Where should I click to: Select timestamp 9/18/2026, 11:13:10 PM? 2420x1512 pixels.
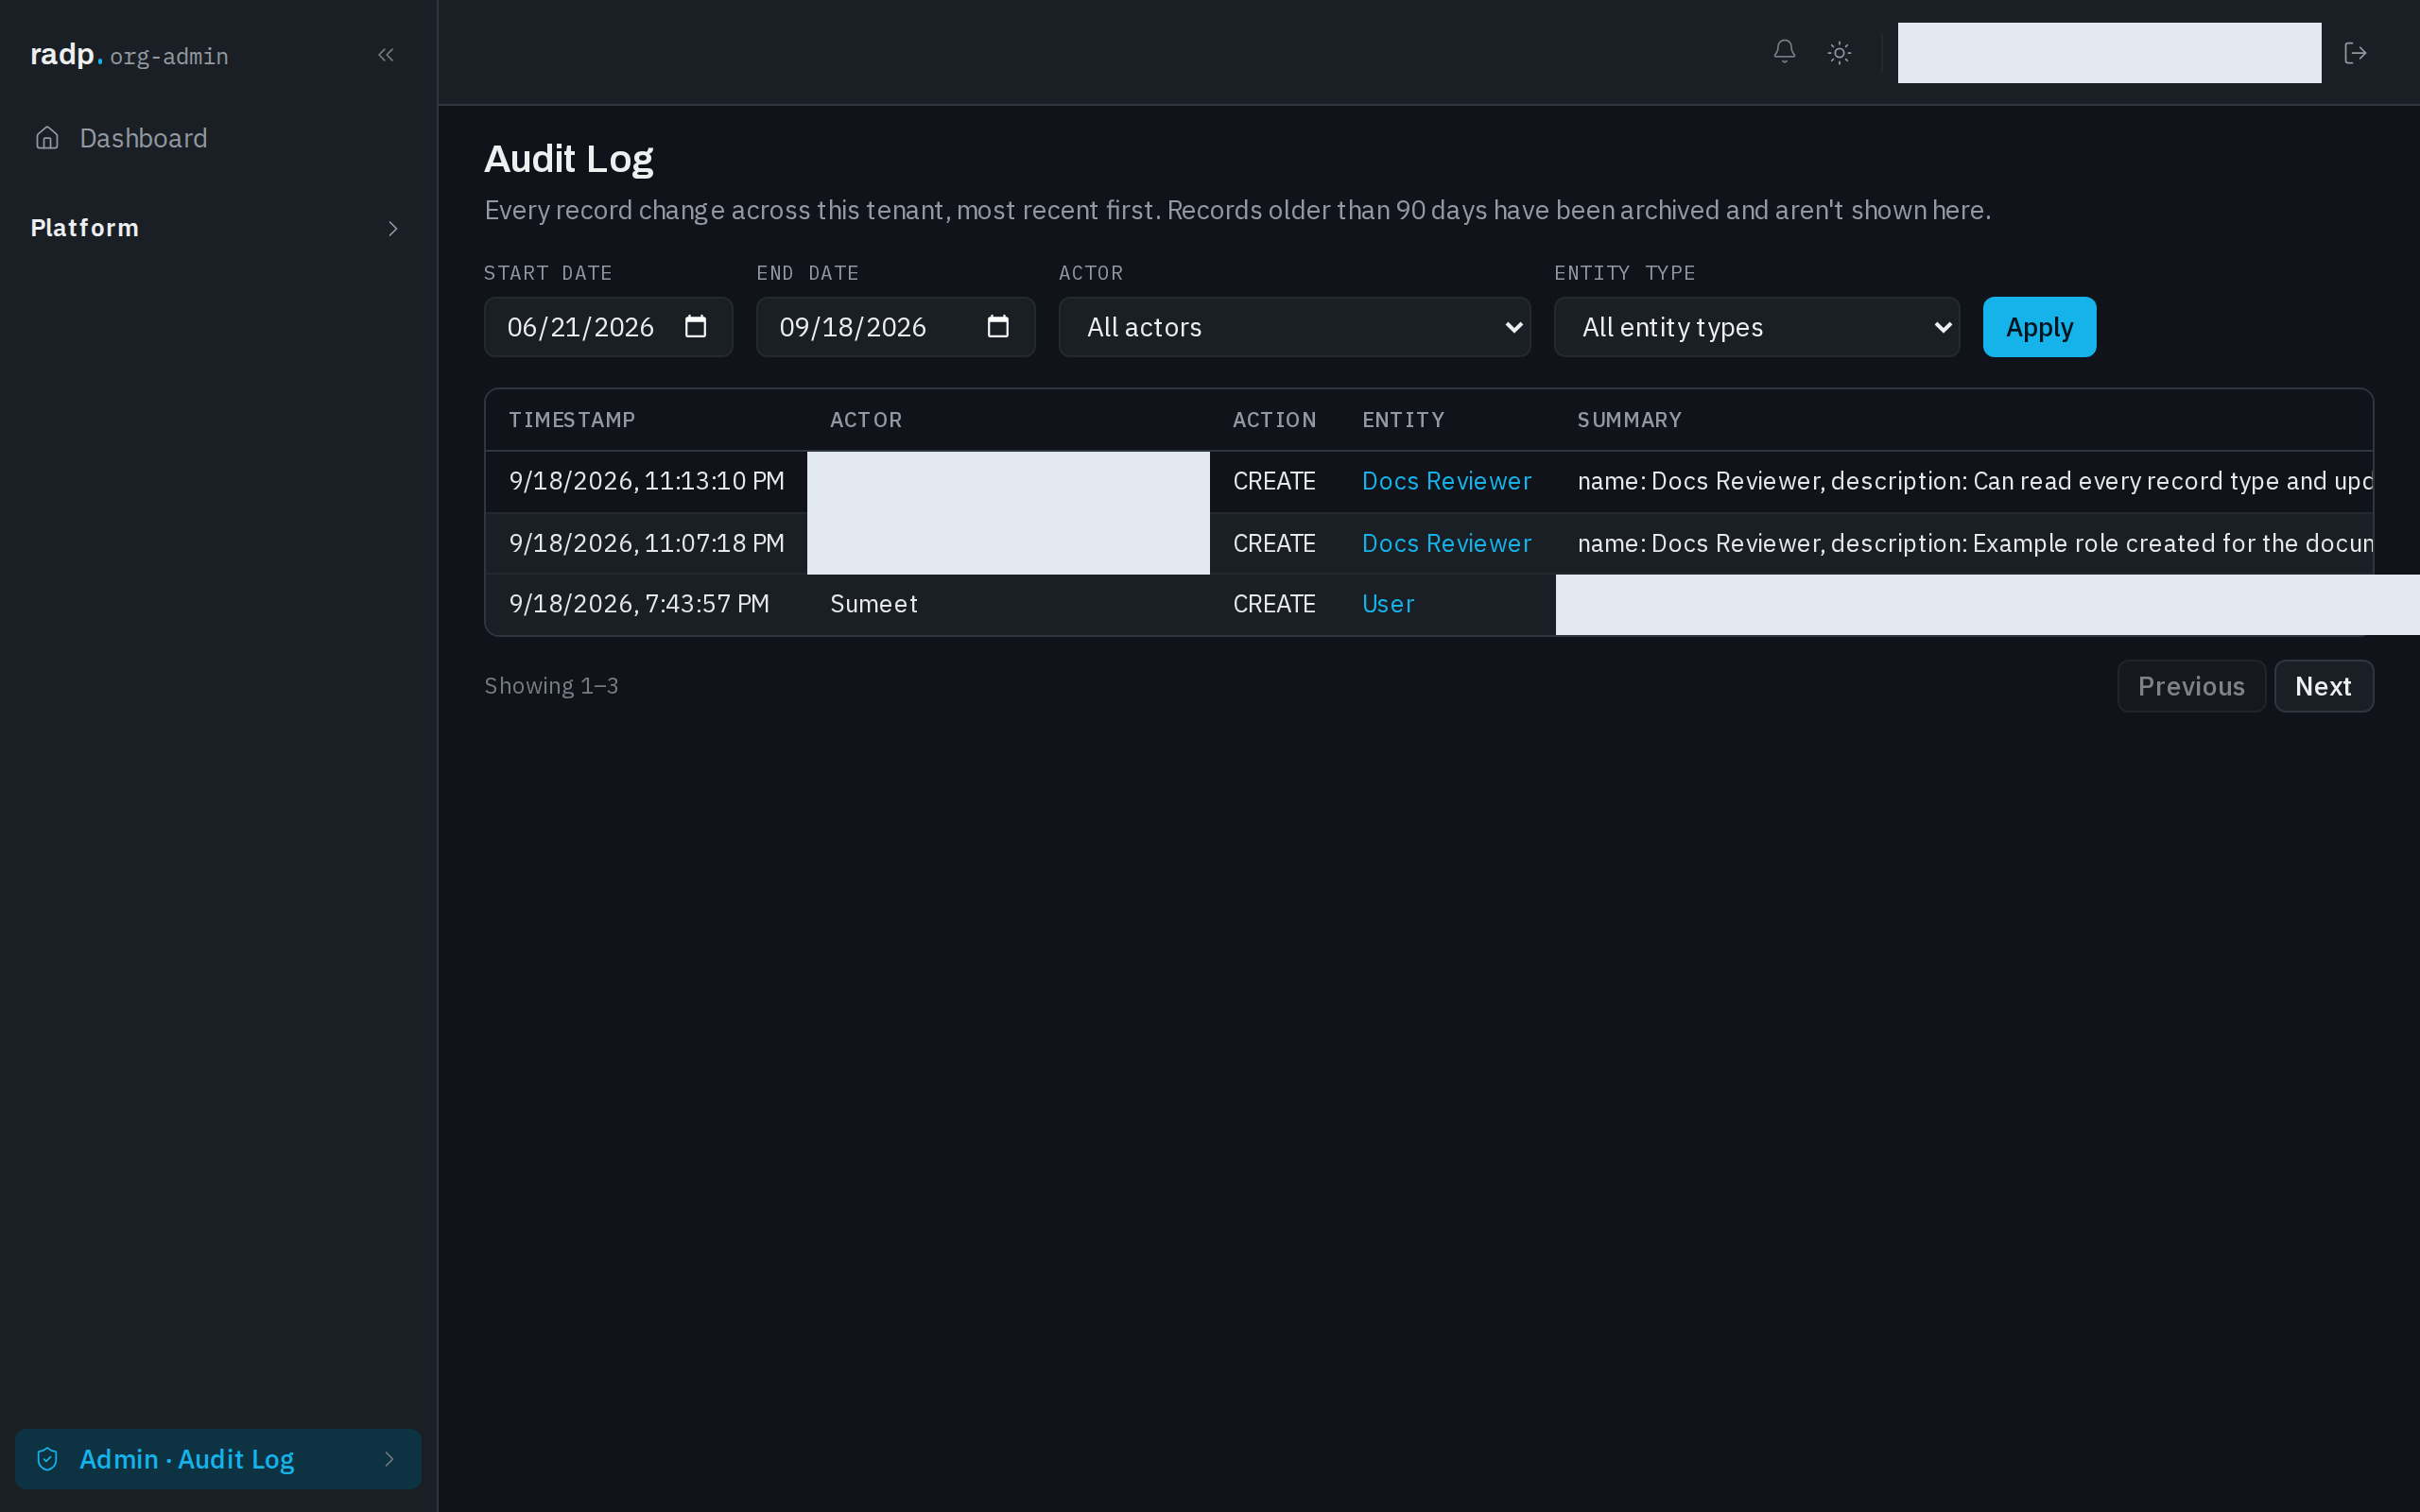point(646,481)
